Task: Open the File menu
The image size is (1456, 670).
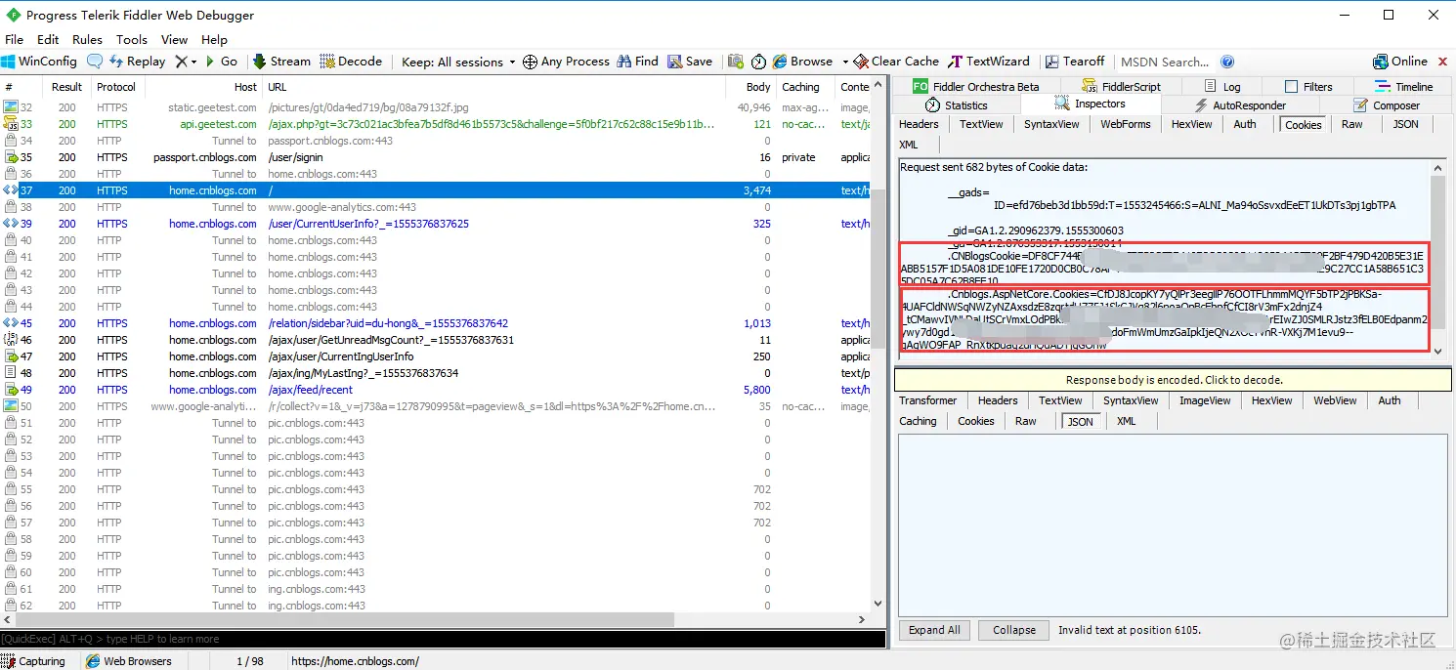Action: [14, 40]
